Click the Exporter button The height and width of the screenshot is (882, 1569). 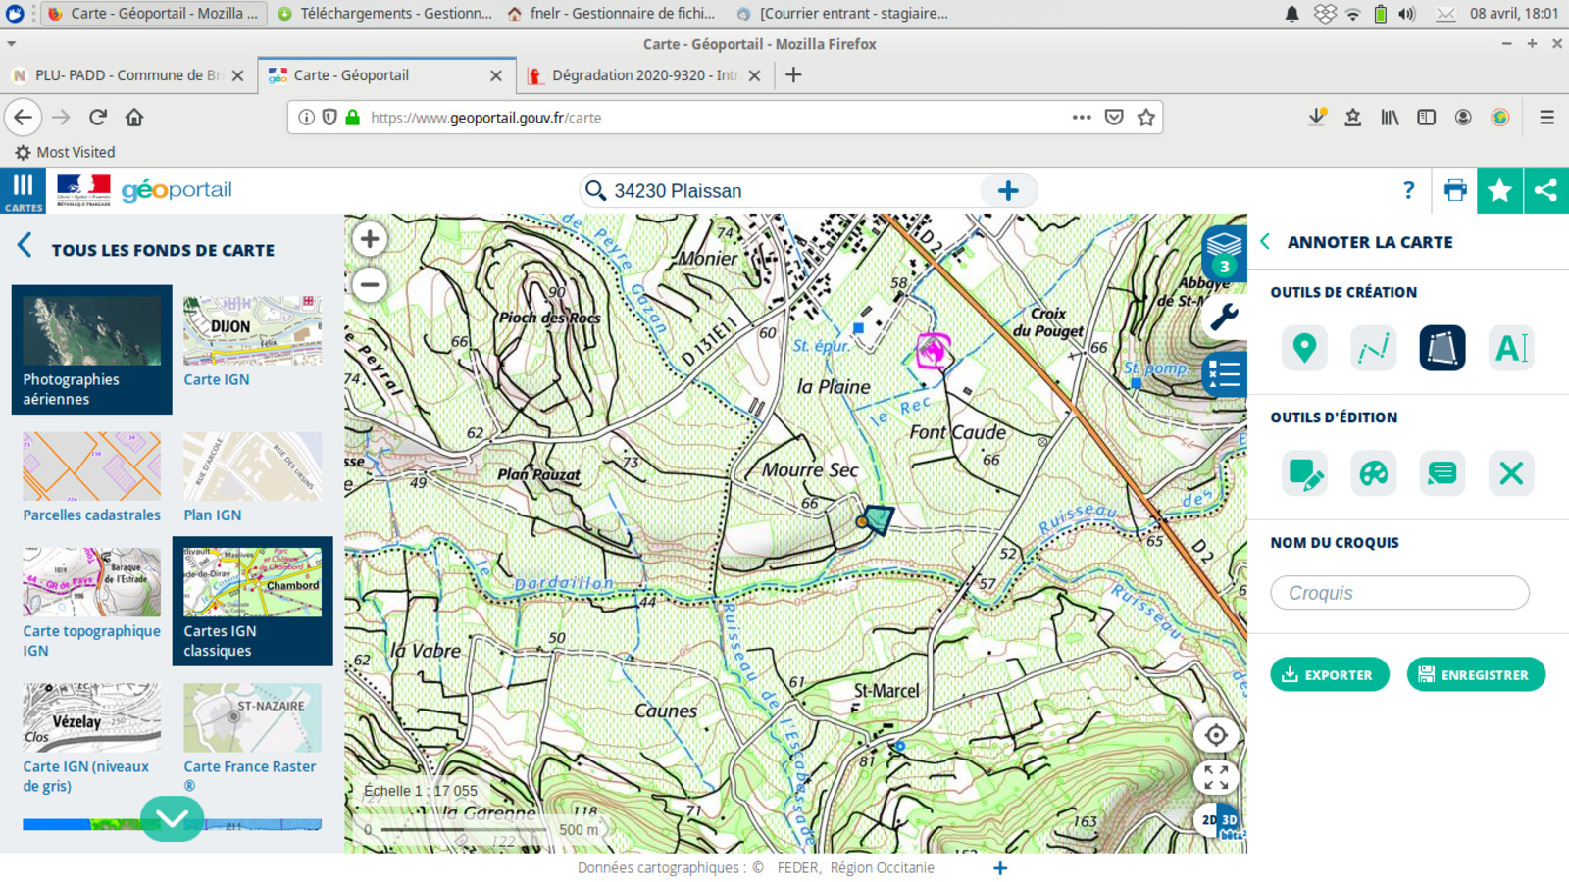click(x=1329, y=674)
